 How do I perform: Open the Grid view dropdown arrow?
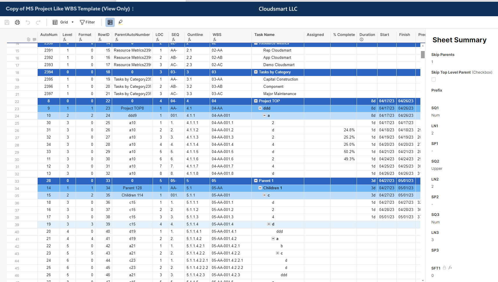pos(72,22)
